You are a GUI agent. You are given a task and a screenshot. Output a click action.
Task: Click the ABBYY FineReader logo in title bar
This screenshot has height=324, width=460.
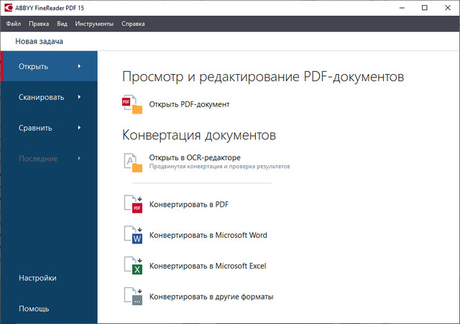click(9, 8)
